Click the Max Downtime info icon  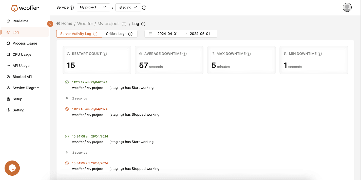pos(249,54)
